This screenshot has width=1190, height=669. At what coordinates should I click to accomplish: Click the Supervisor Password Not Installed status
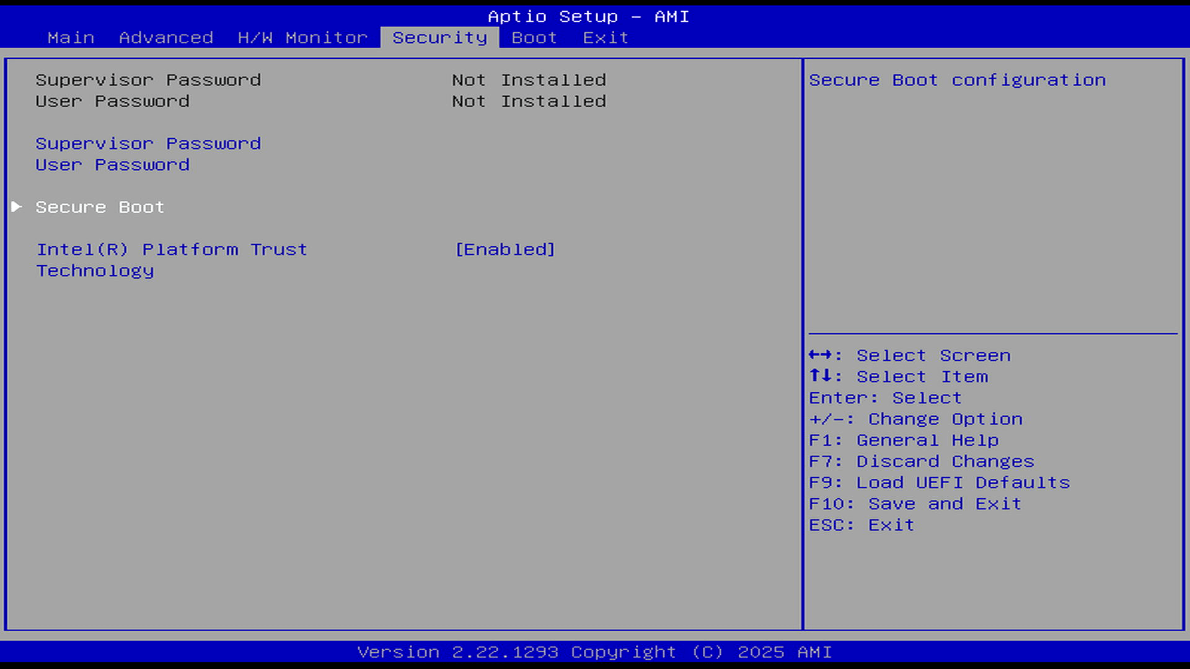[528, 80]
